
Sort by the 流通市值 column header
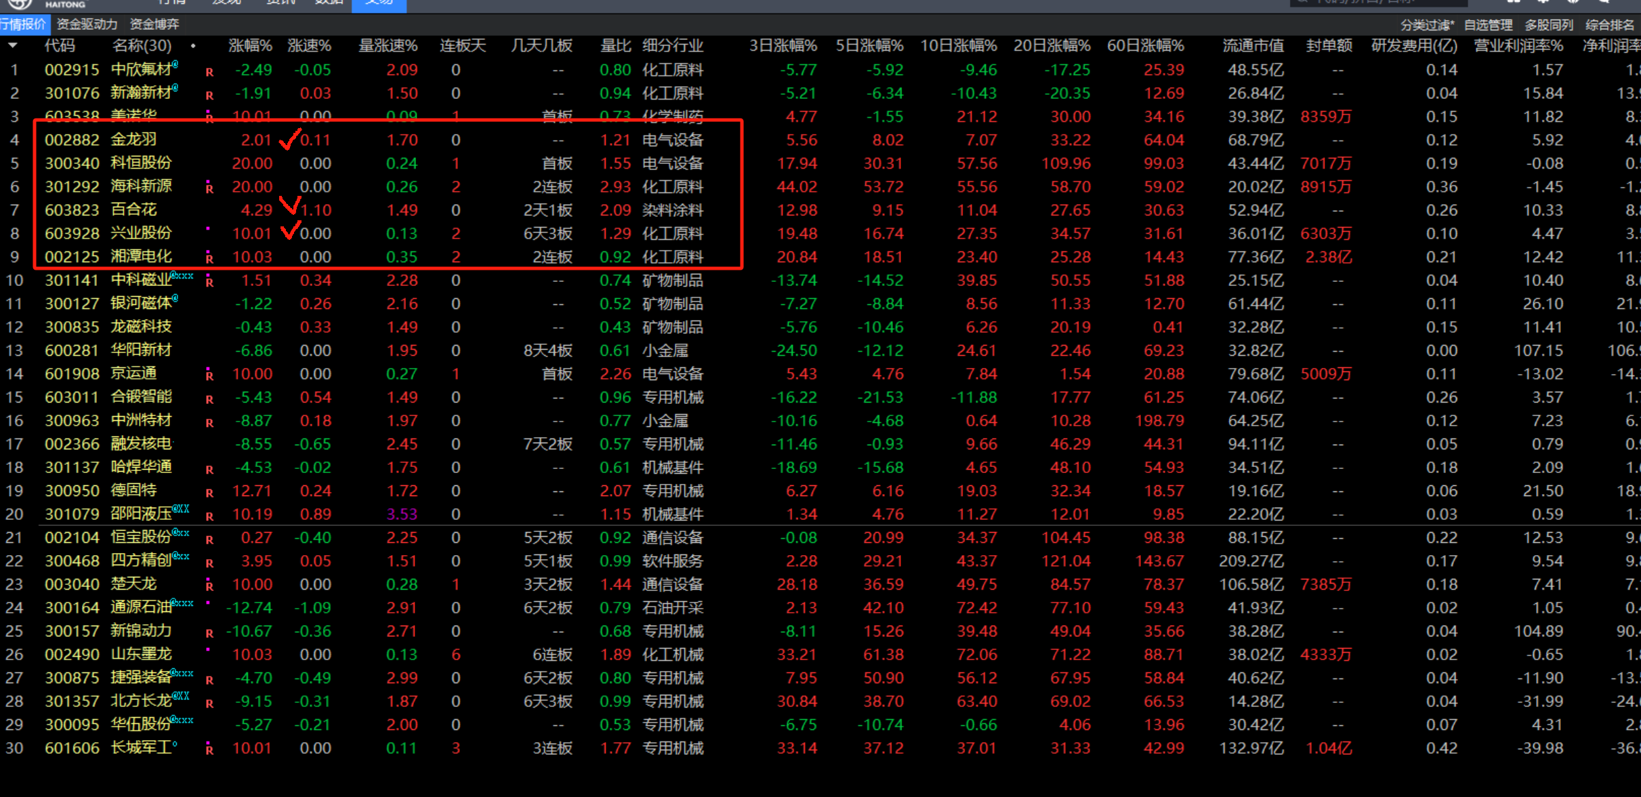[1253, 45]
